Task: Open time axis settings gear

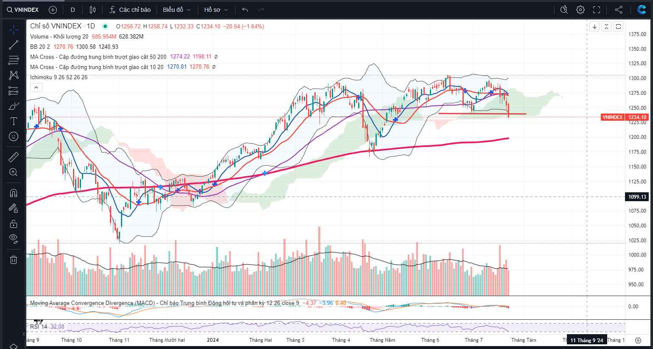Action: click(x=638, y=340)
